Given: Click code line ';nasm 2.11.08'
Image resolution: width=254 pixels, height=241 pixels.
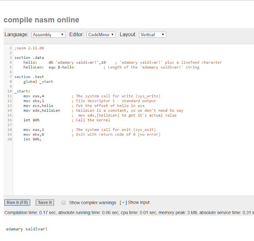Looking at the screenshot, I should click(x=29, y=48).
